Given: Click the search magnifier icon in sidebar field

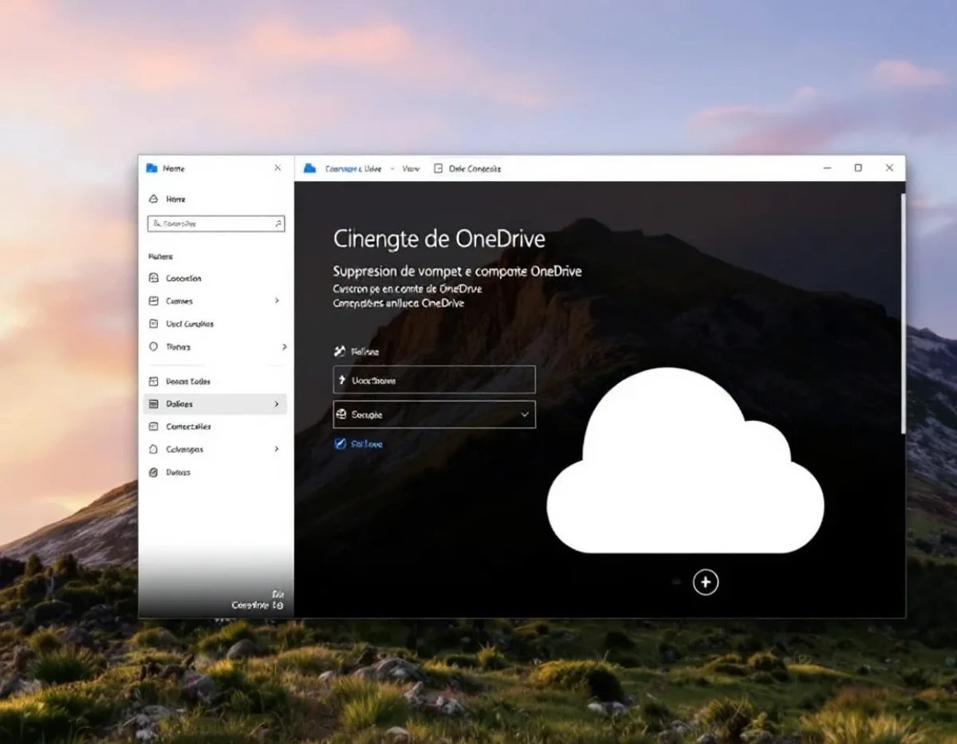Looking at the screenshot, I should pyautogui.click(x=278, y=224).
